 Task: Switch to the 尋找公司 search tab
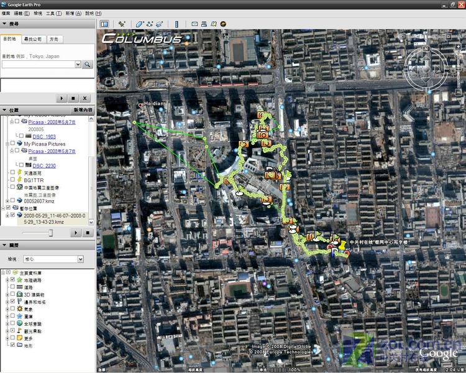(x=33, y=39)
